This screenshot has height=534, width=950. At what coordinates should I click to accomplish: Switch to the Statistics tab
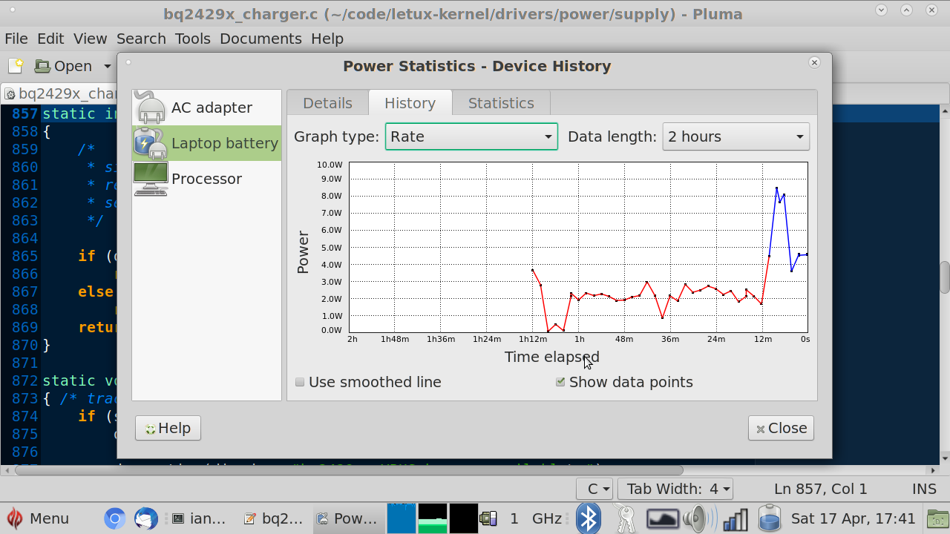pyautogui.click(x=501, y=103)
